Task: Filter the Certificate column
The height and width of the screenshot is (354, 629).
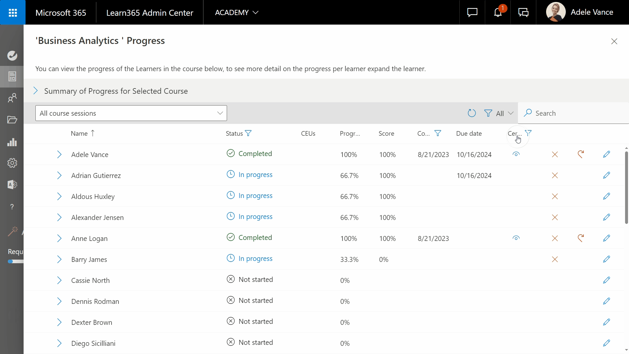Action: tap(528, 133)
